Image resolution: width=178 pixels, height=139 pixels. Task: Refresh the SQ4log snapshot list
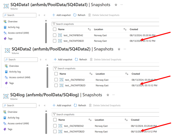(80, 105)
